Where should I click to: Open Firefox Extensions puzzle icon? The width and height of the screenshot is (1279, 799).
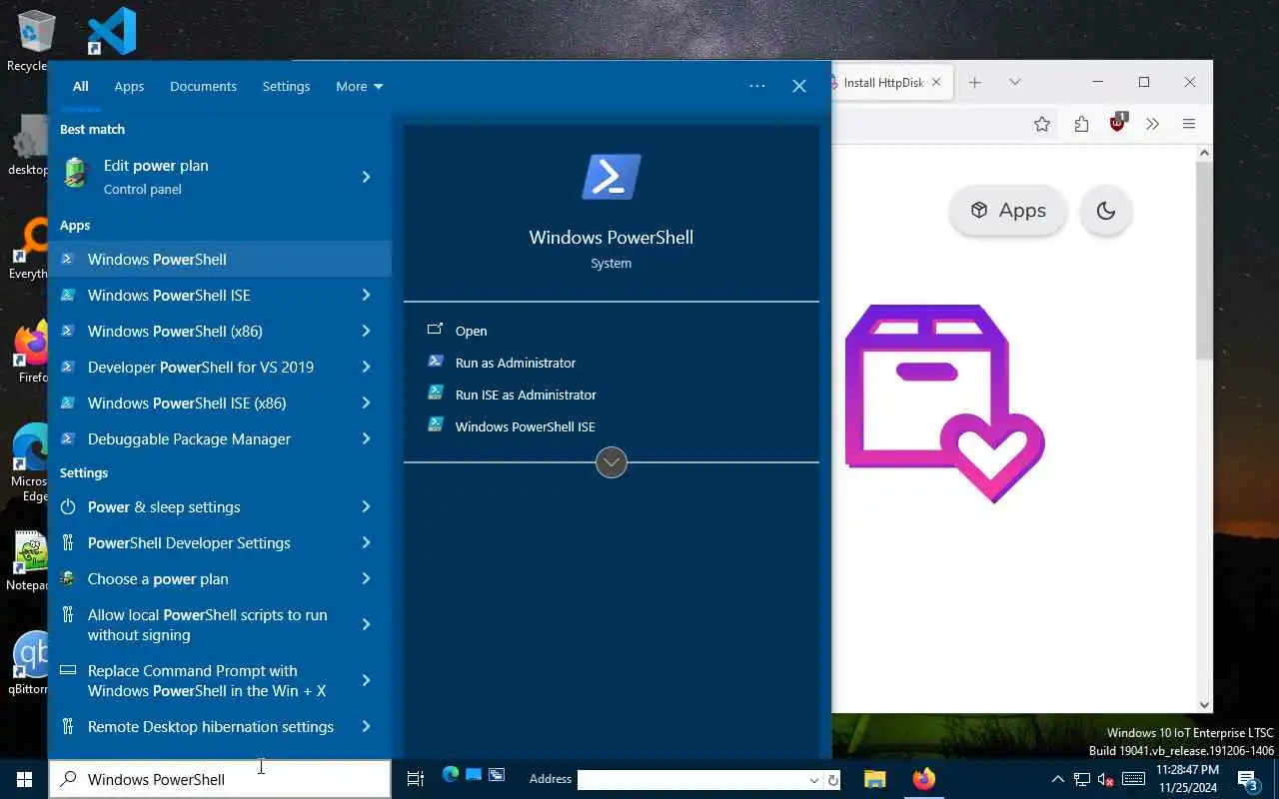coord(1081,124)
